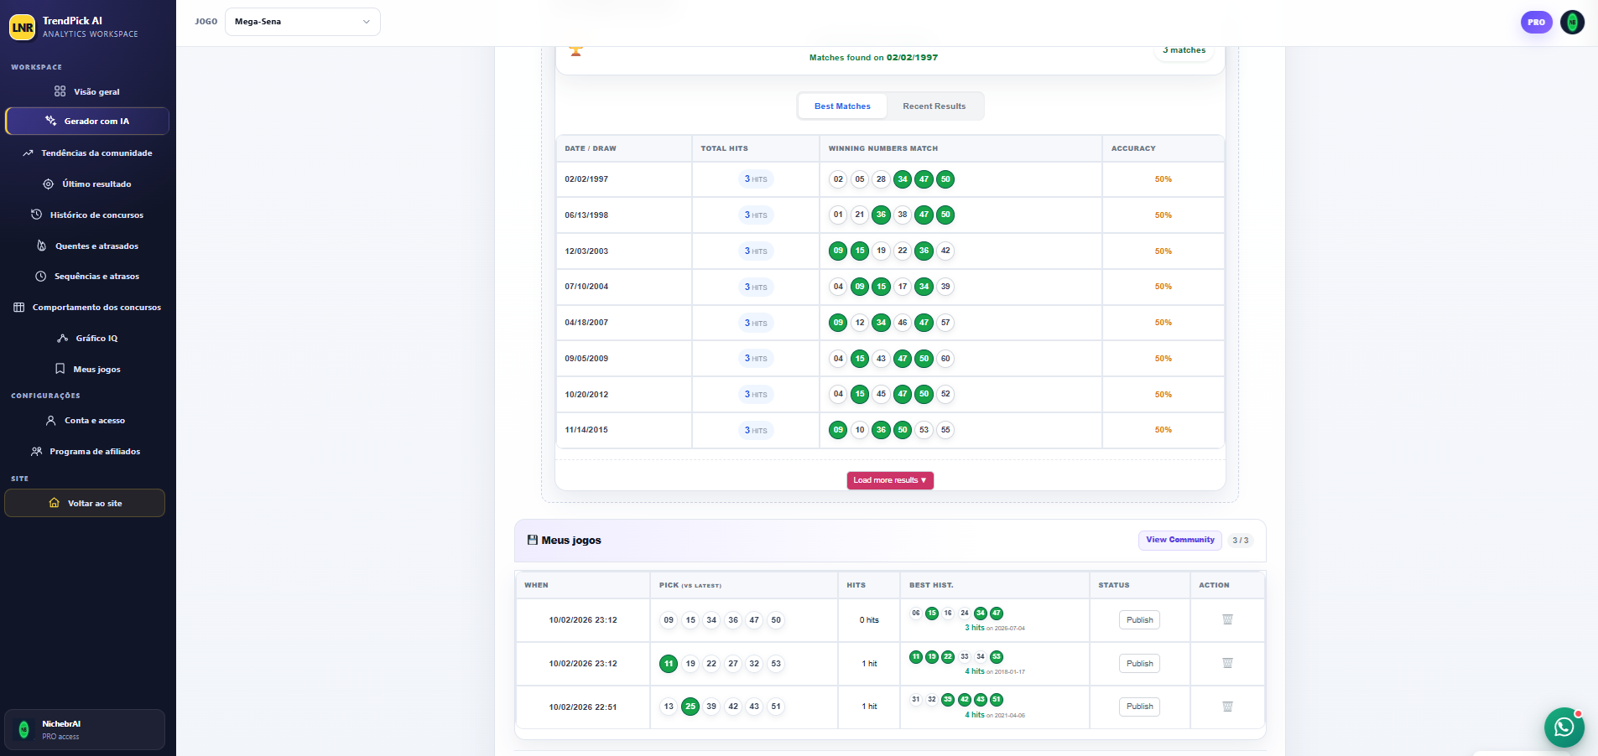1598x756 pixels.
Task: Select the 02/02/1997 draw date
Action: click(586, 179)
